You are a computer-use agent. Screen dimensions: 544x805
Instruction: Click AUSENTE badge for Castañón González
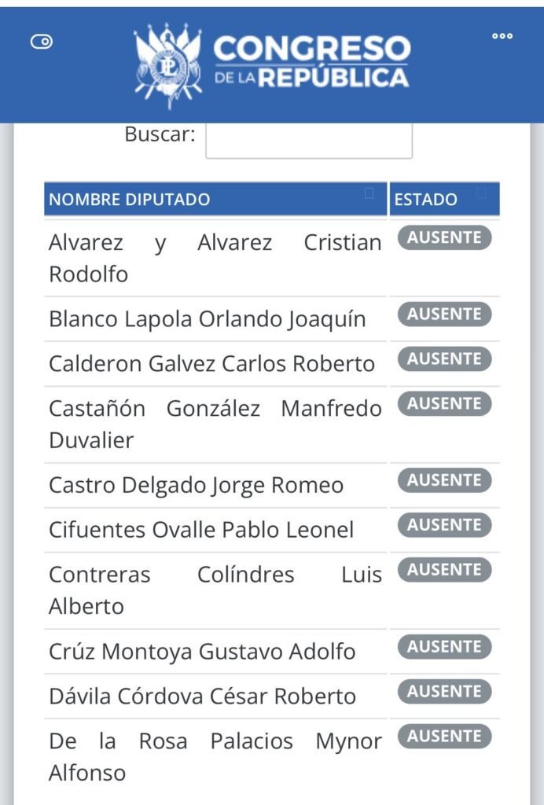click(444, 404)
